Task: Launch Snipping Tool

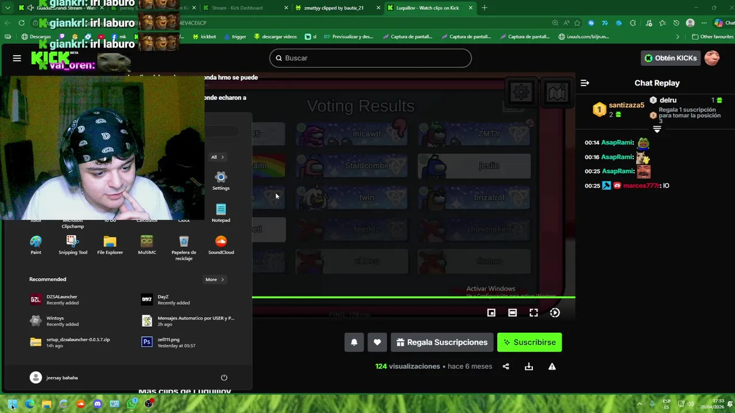Action: click(x=73, y=245)
